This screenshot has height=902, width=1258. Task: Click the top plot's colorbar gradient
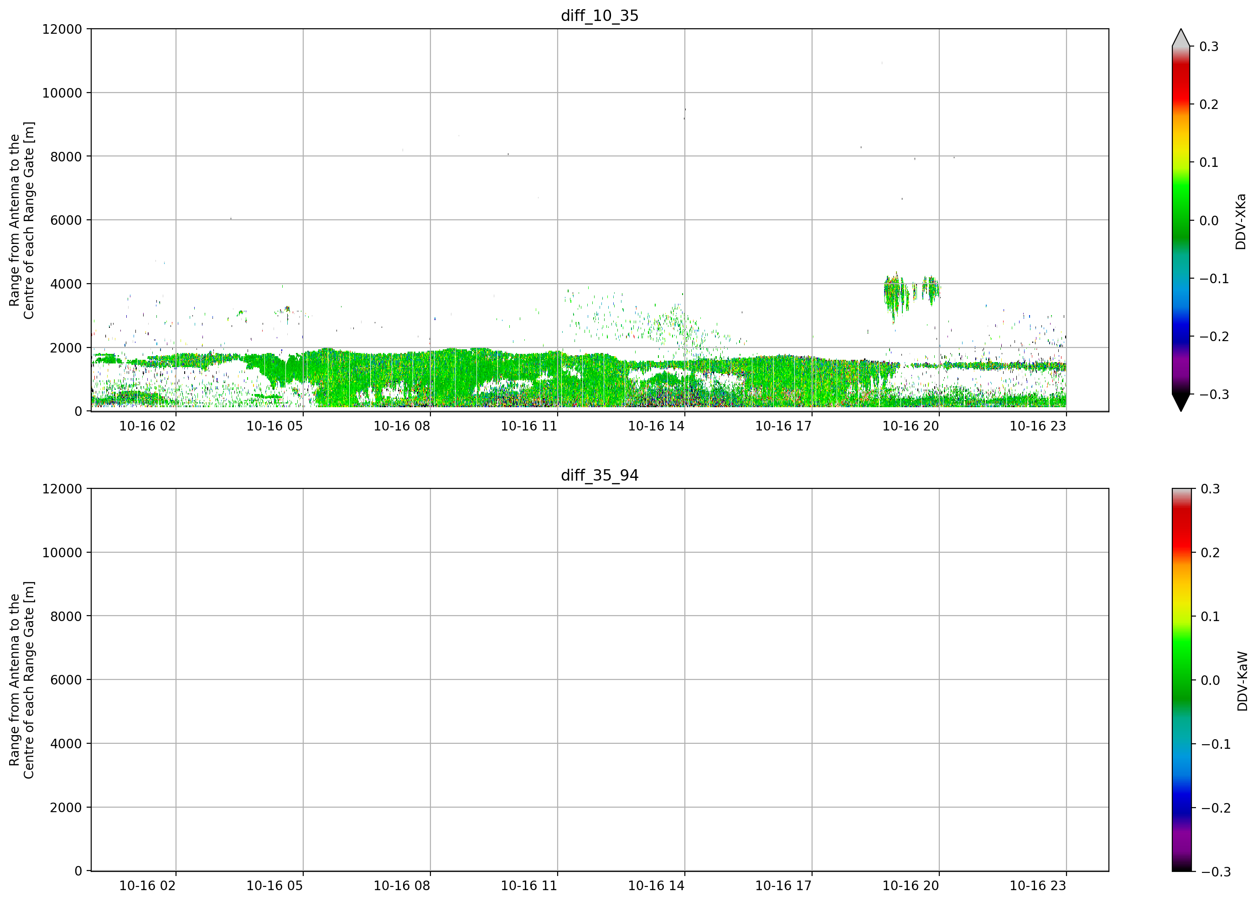point(1181,220)
